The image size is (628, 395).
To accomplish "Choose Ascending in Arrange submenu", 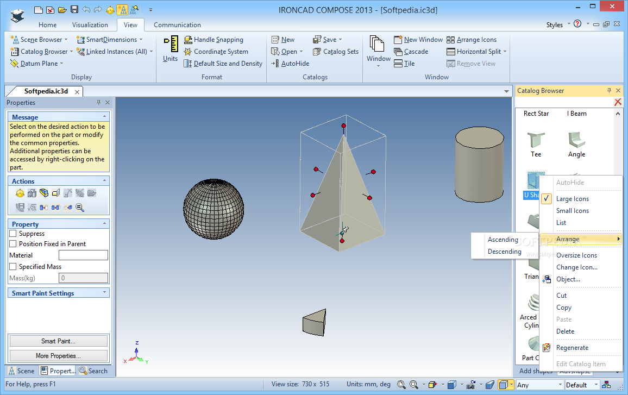I will click(503, 240).
